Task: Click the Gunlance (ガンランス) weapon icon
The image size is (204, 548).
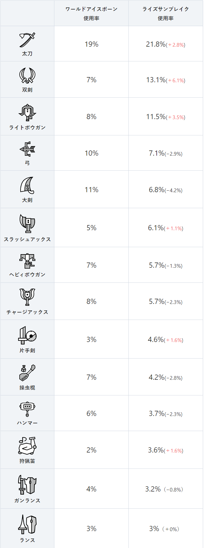Action: (27, 485)
